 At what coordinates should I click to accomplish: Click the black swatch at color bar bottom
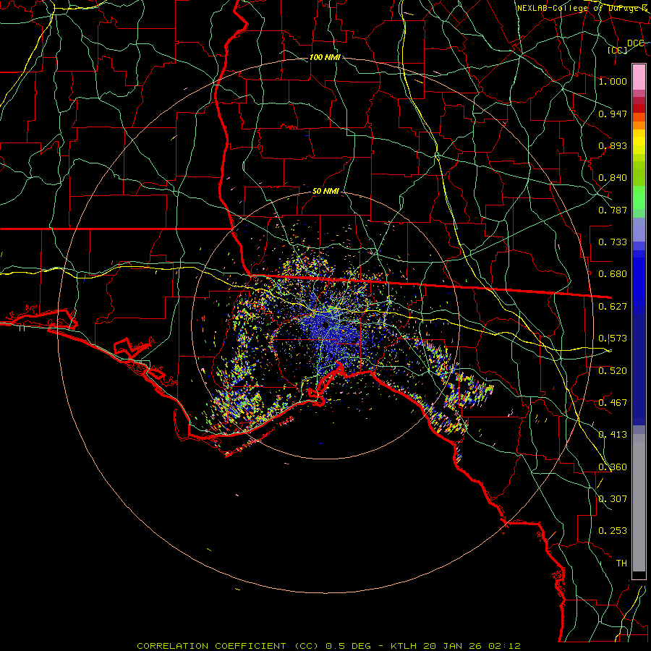(x=639, y=575)
